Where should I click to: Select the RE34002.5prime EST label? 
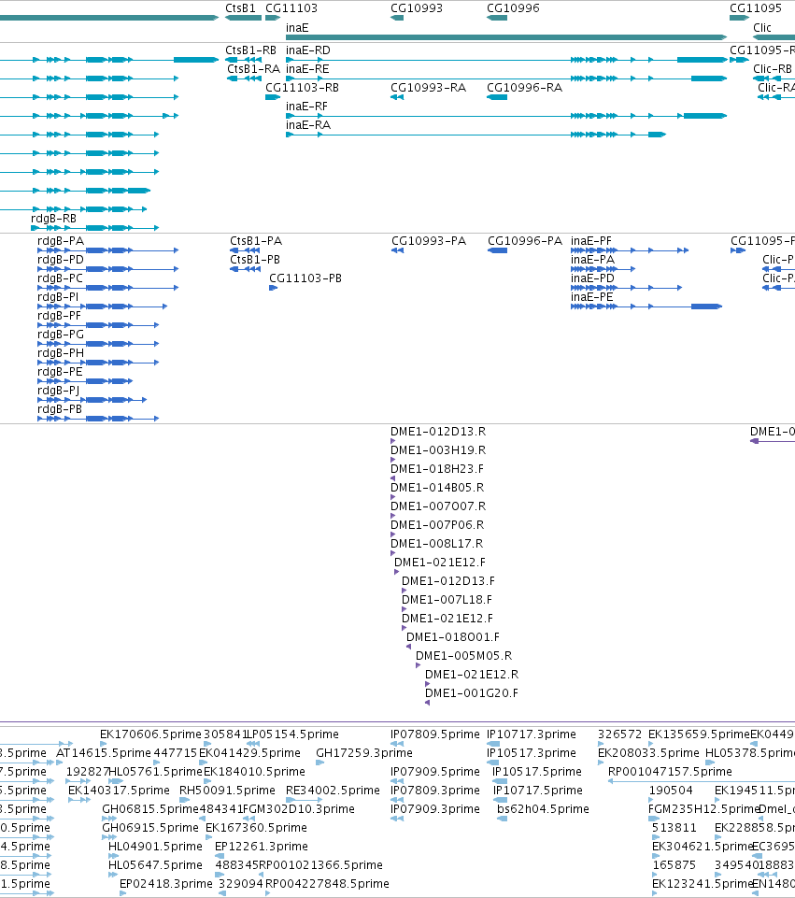click(x=334, y=791)
